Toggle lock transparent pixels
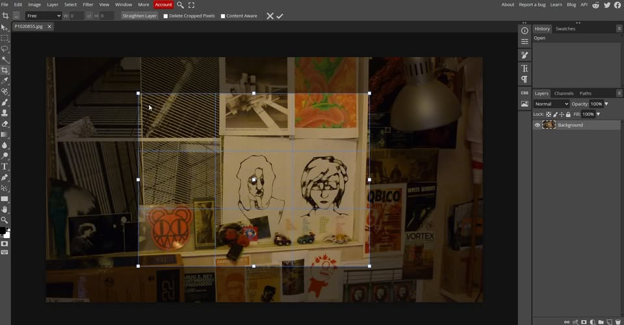Screen dimensions: 624x325 click(549, 114)
